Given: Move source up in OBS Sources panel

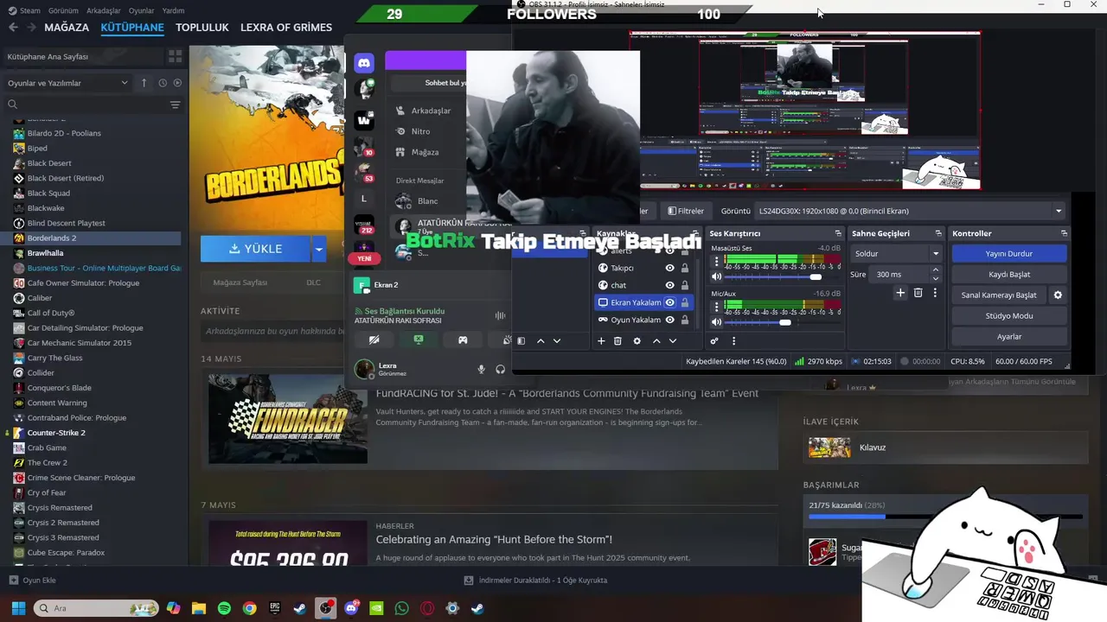Looking at the screenshot, I should click(656, 341).
